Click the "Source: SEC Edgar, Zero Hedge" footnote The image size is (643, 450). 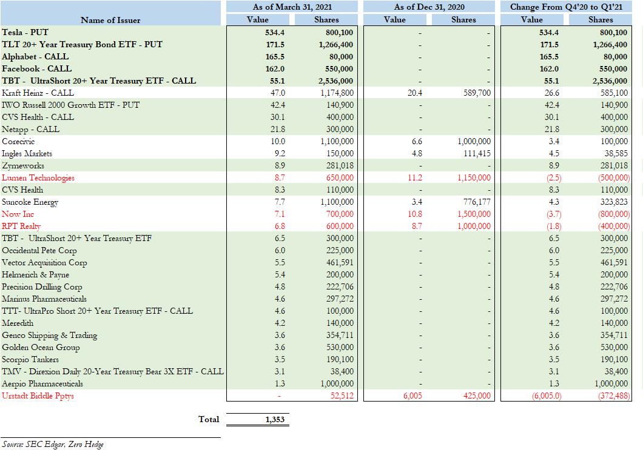tap(52, 444)
